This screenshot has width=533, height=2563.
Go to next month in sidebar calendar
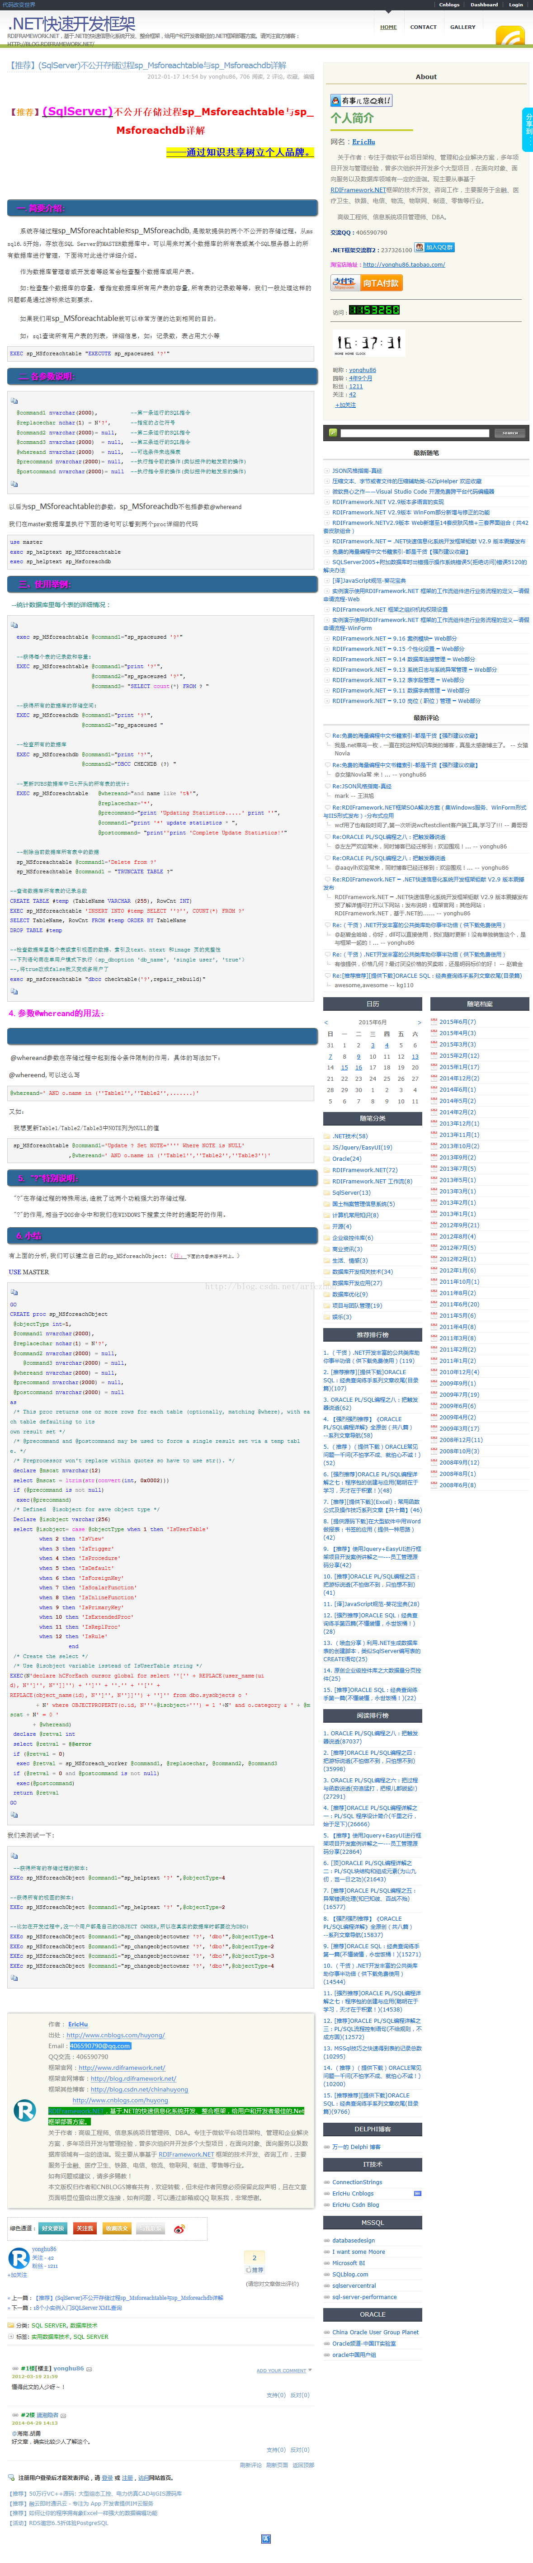coord(419,1022)
